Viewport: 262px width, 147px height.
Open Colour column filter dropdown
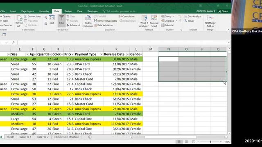(62, 54)
